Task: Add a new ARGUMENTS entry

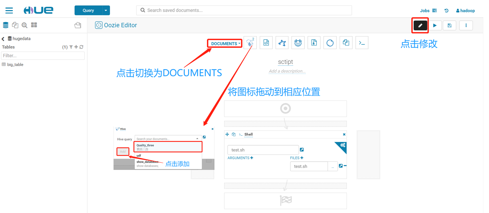Action: (252, 158)
